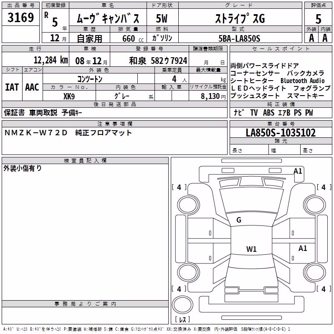Click the vehicle history 自家用
Image resolution: width=334 pixels, height=334 pixels.
click(89, 38)
